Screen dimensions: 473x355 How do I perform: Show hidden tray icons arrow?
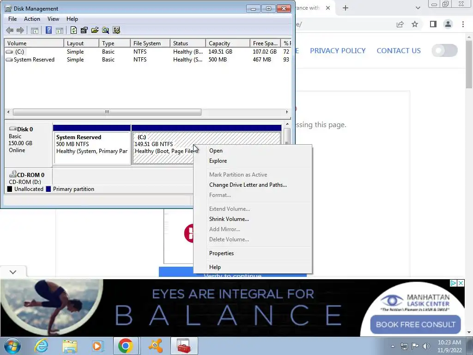(x=393, y=346)
